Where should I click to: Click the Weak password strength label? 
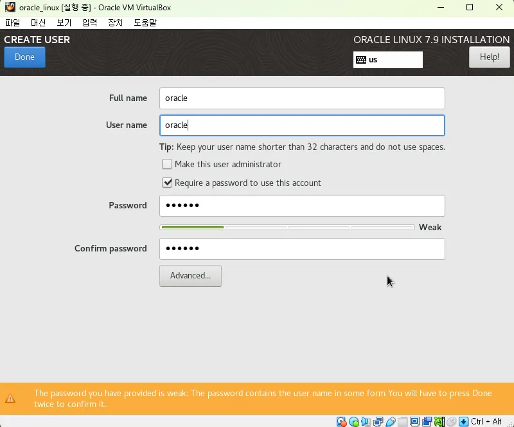tap(430, 227)
